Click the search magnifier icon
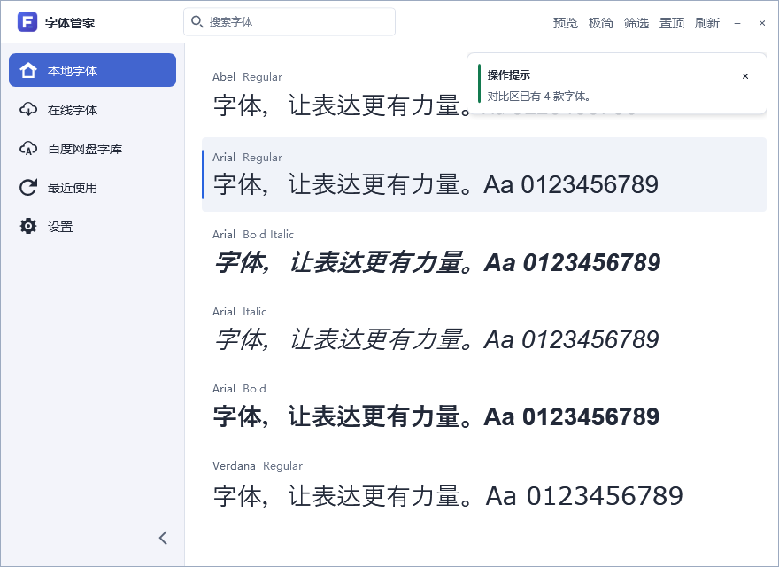Viewport: 779px width, 567px height. [197, 22]
